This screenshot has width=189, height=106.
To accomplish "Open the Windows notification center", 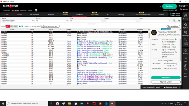I will click(185, 104).
